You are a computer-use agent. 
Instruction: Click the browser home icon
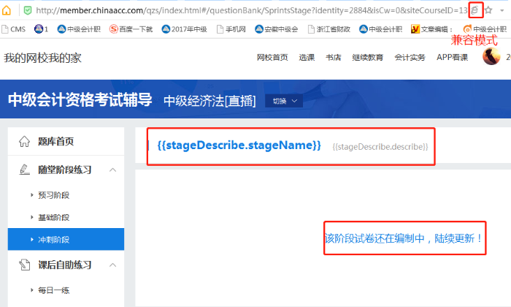[x=7, y=10]
